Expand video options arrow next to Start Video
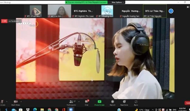Image resolution: width=190 pixels, height=111 pixels. coord(21,101)
